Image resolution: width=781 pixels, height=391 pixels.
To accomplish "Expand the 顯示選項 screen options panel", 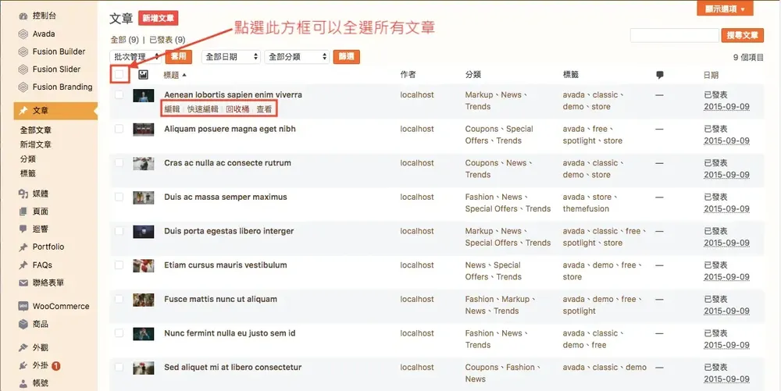I will coord(726,9).
